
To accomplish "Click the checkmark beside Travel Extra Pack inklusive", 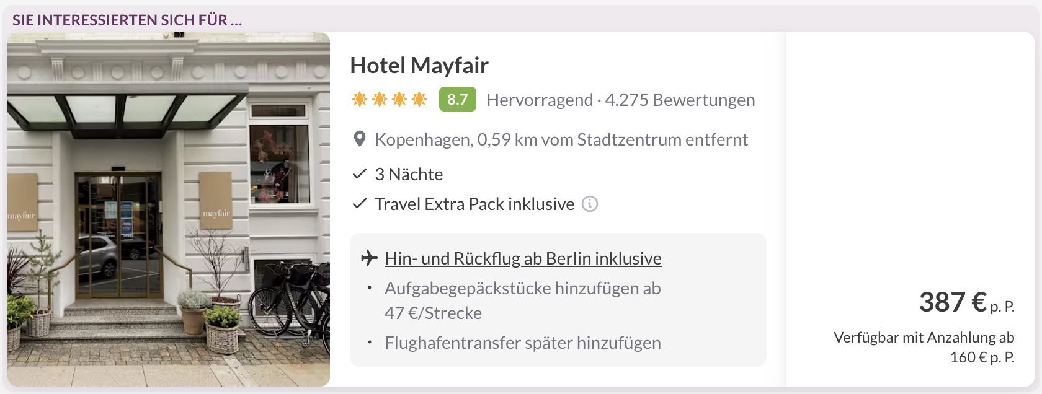I will click(360, 204).
